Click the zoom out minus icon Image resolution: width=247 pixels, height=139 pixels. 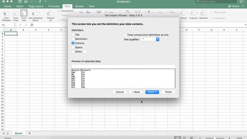pyautogui.click(x=200, y=138)
